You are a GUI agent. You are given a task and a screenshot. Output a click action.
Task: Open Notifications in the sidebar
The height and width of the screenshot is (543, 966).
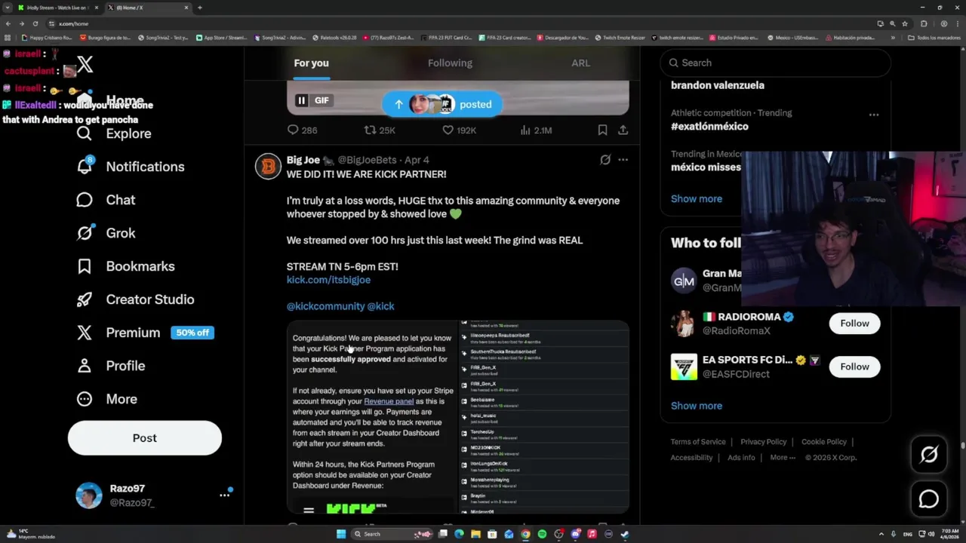click(x=131, y=167)
